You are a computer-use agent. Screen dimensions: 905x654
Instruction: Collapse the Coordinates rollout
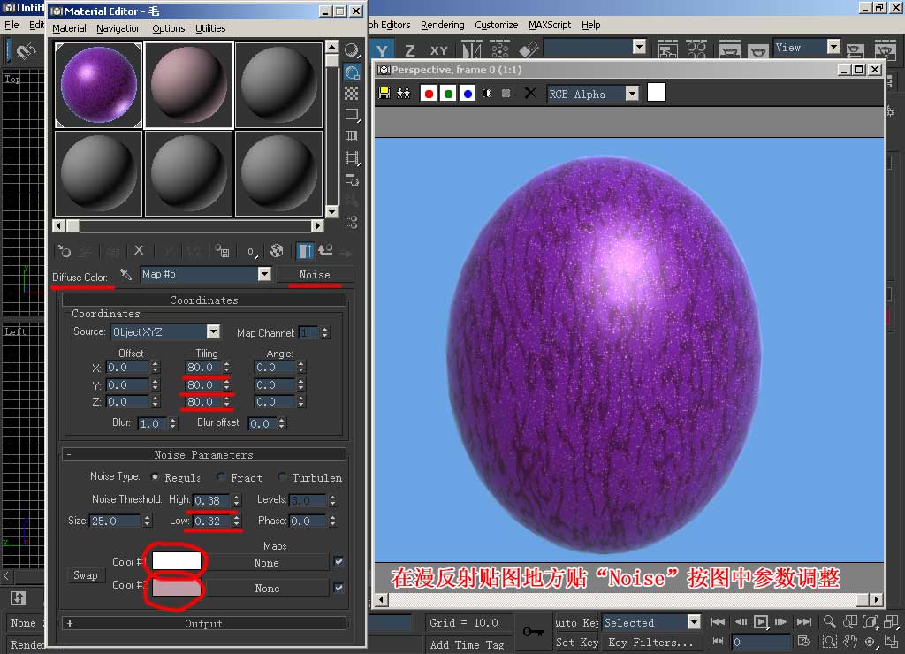click(204, 300)
